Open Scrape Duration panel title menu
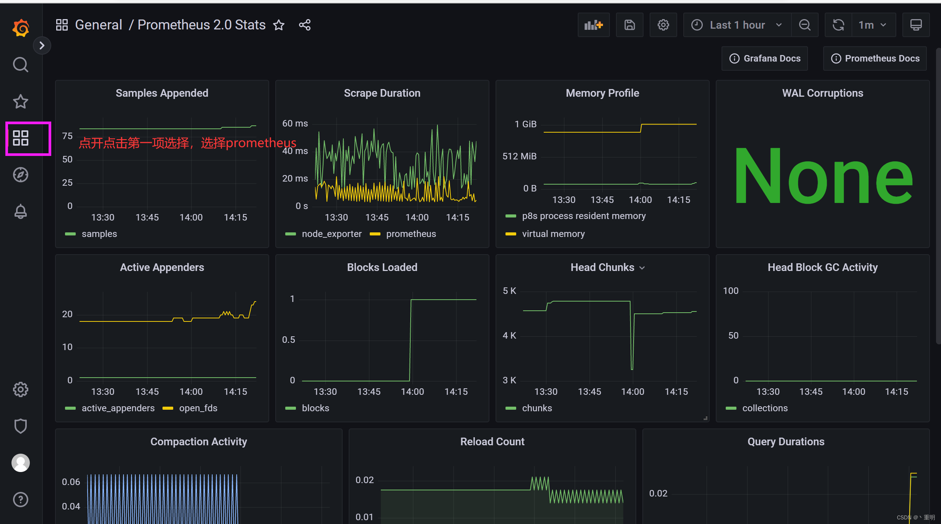 (382, 93)
